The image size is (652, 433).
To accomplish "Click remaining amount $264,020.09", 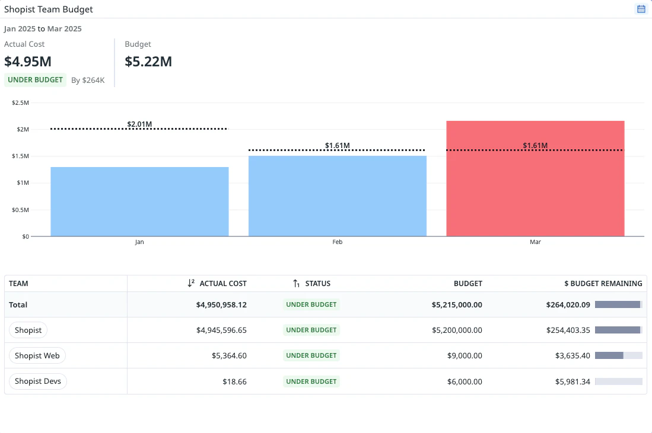I will pos(568,304).
